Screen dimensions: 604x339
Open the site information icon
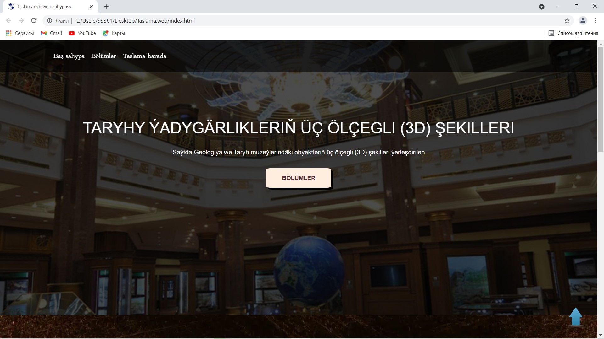click(49, 21)
